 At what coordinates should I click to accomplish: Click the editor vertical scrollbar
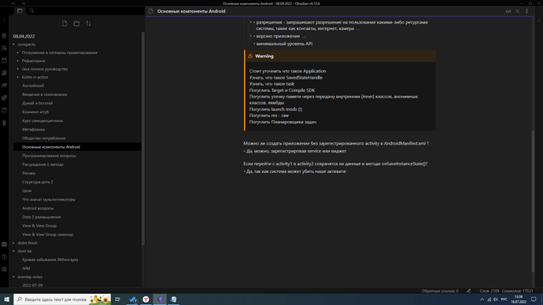coord(533,201)
